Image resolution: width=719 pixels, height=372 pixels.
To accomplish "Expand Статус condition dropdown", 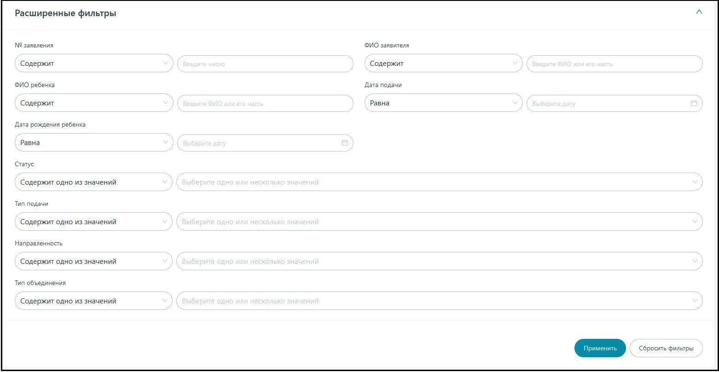I will [93, 182].
